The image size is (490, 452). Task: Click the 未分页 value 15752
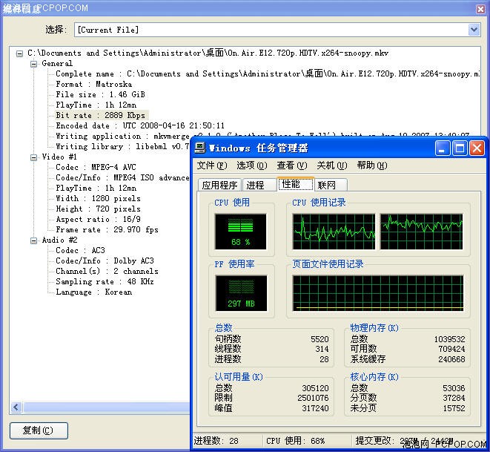[454, 408]
